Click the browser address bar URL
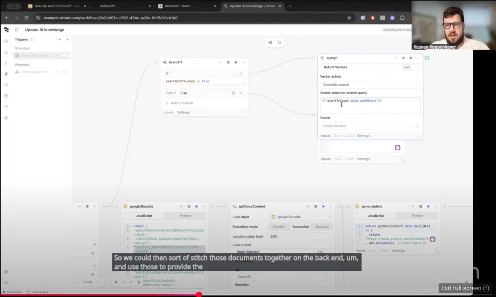This screenshot has width=496, height=297. coord(110,18)
